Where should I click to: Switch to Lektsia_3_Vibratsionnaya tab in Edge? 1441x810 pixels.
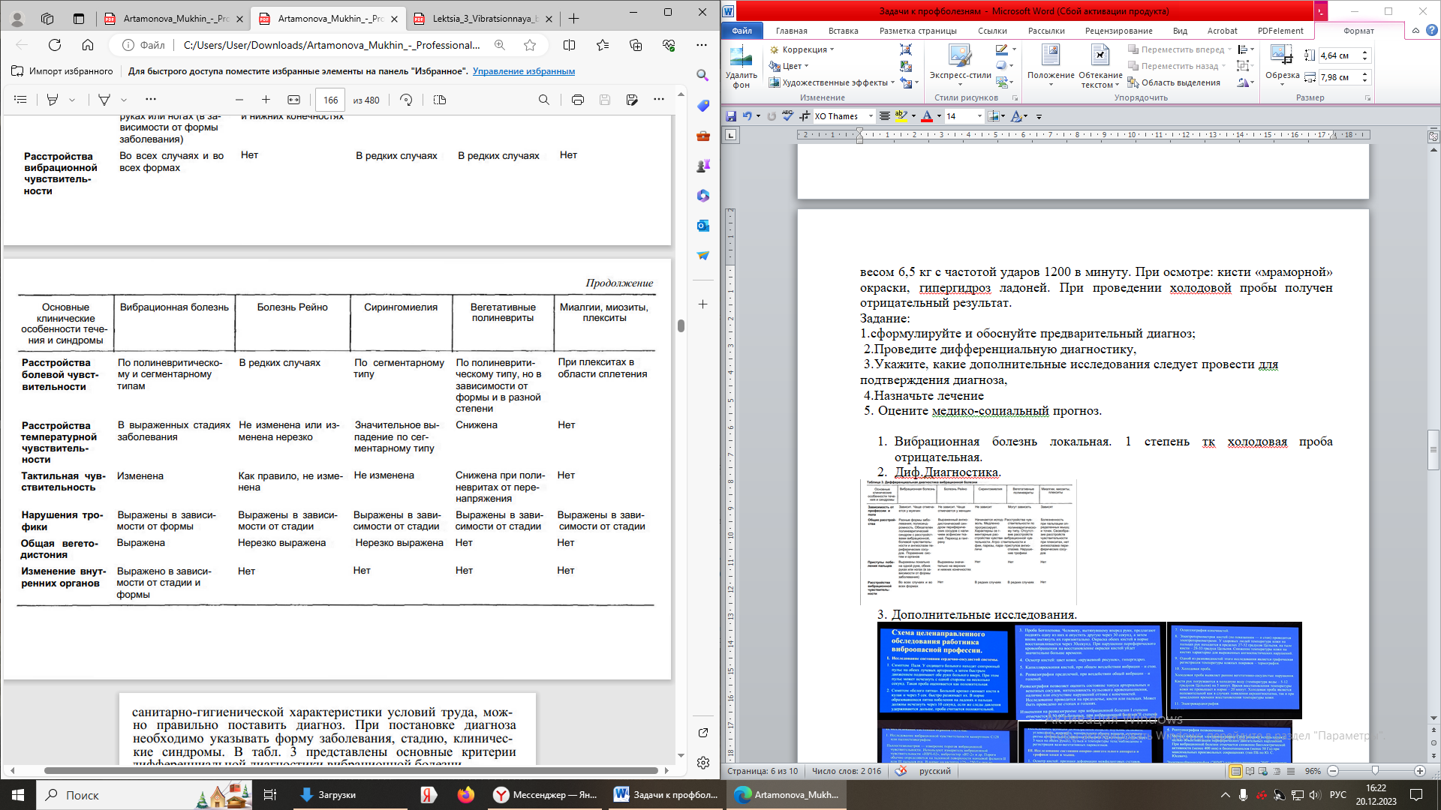pos(483,19)
